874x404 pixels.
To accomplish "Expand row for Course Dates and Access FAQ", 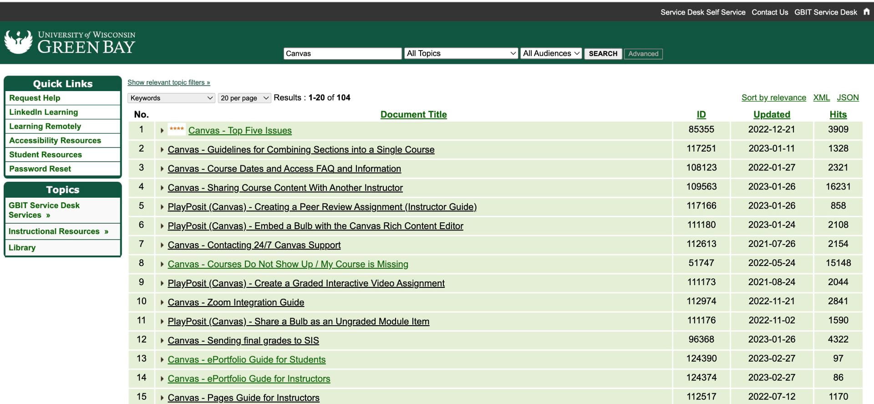I will pyautogui.click(x=162, y=169).
